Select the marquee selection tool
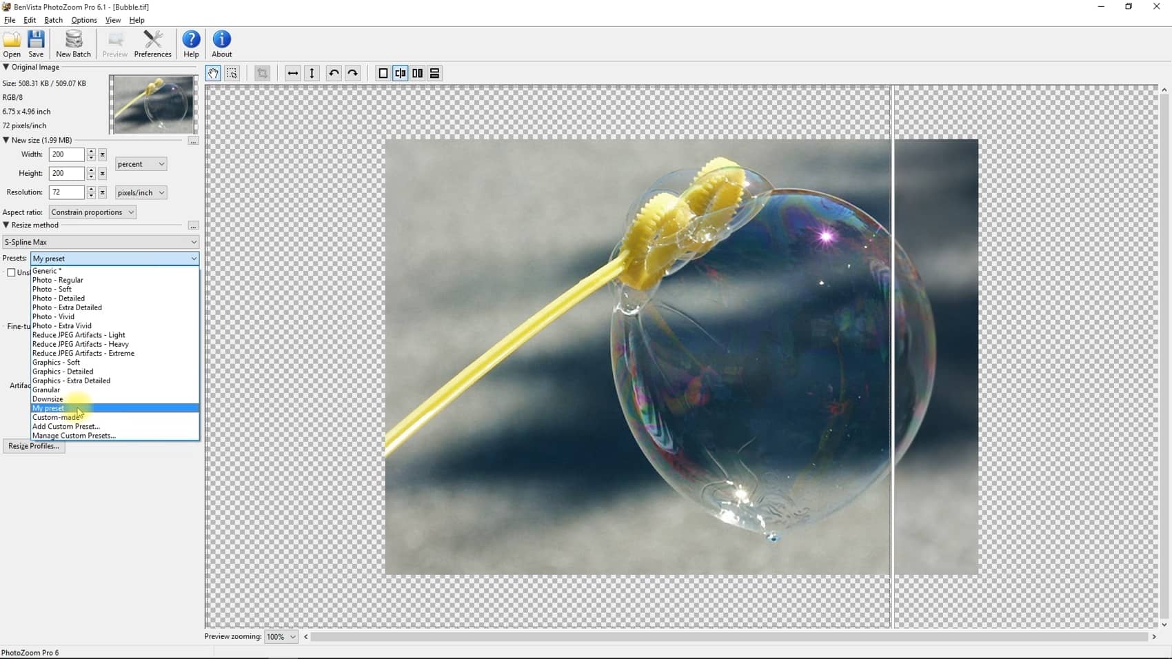1172x659 pixels. tap(232, 73)
